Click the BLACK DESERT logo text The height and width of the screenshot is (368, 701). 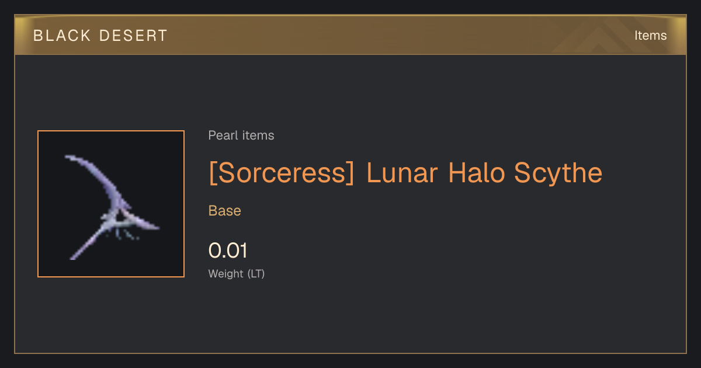[x=100, y=36]
